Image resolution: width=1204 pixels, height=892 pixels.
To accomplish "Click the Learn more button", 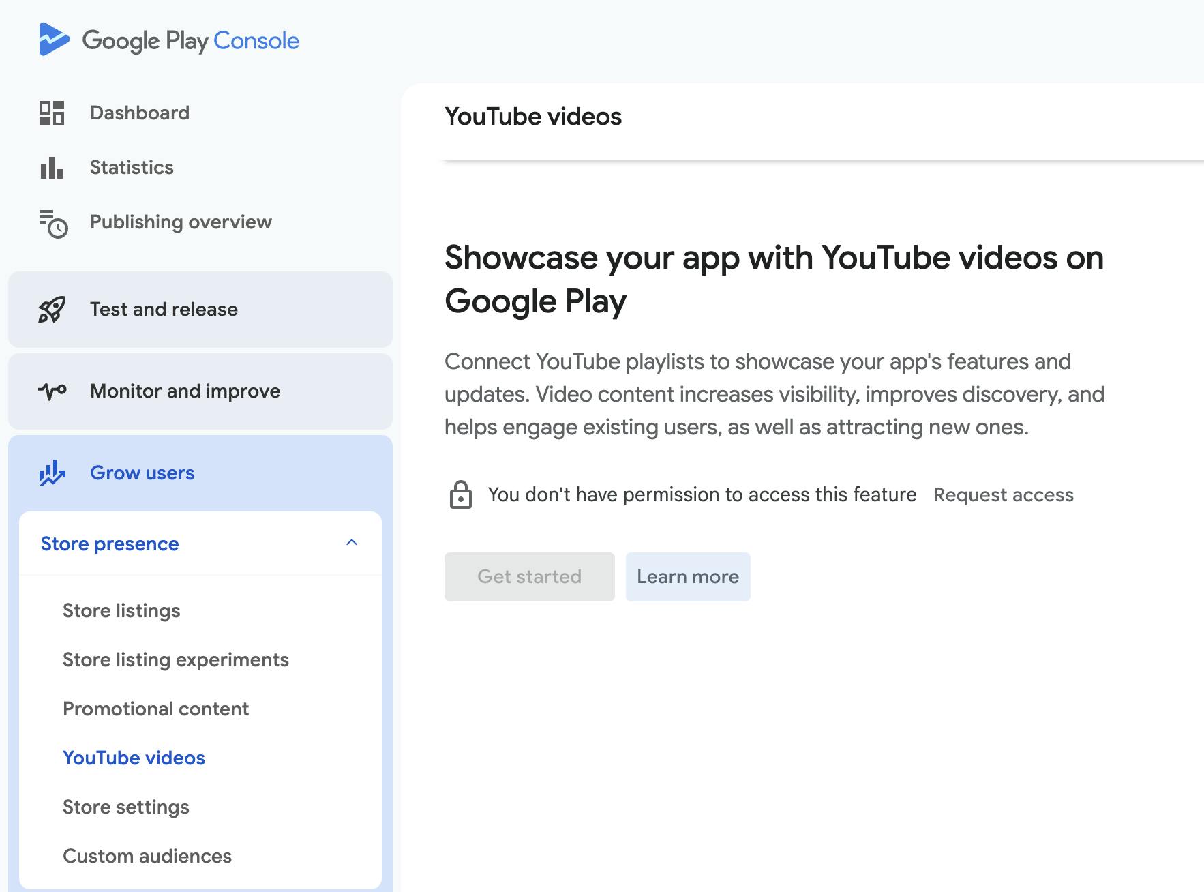I will coord(687,576).
